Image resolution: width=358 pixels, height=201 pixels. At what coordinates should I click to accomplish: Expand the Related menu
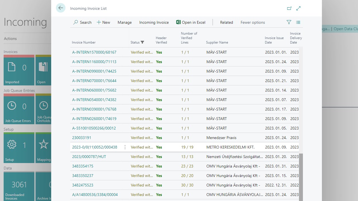[226, 22]
